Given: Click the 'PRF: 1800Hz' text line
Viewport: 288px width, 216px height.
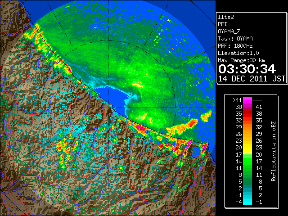Looking at the screenshot, I should pyautogui.click(x=235, y=46).
